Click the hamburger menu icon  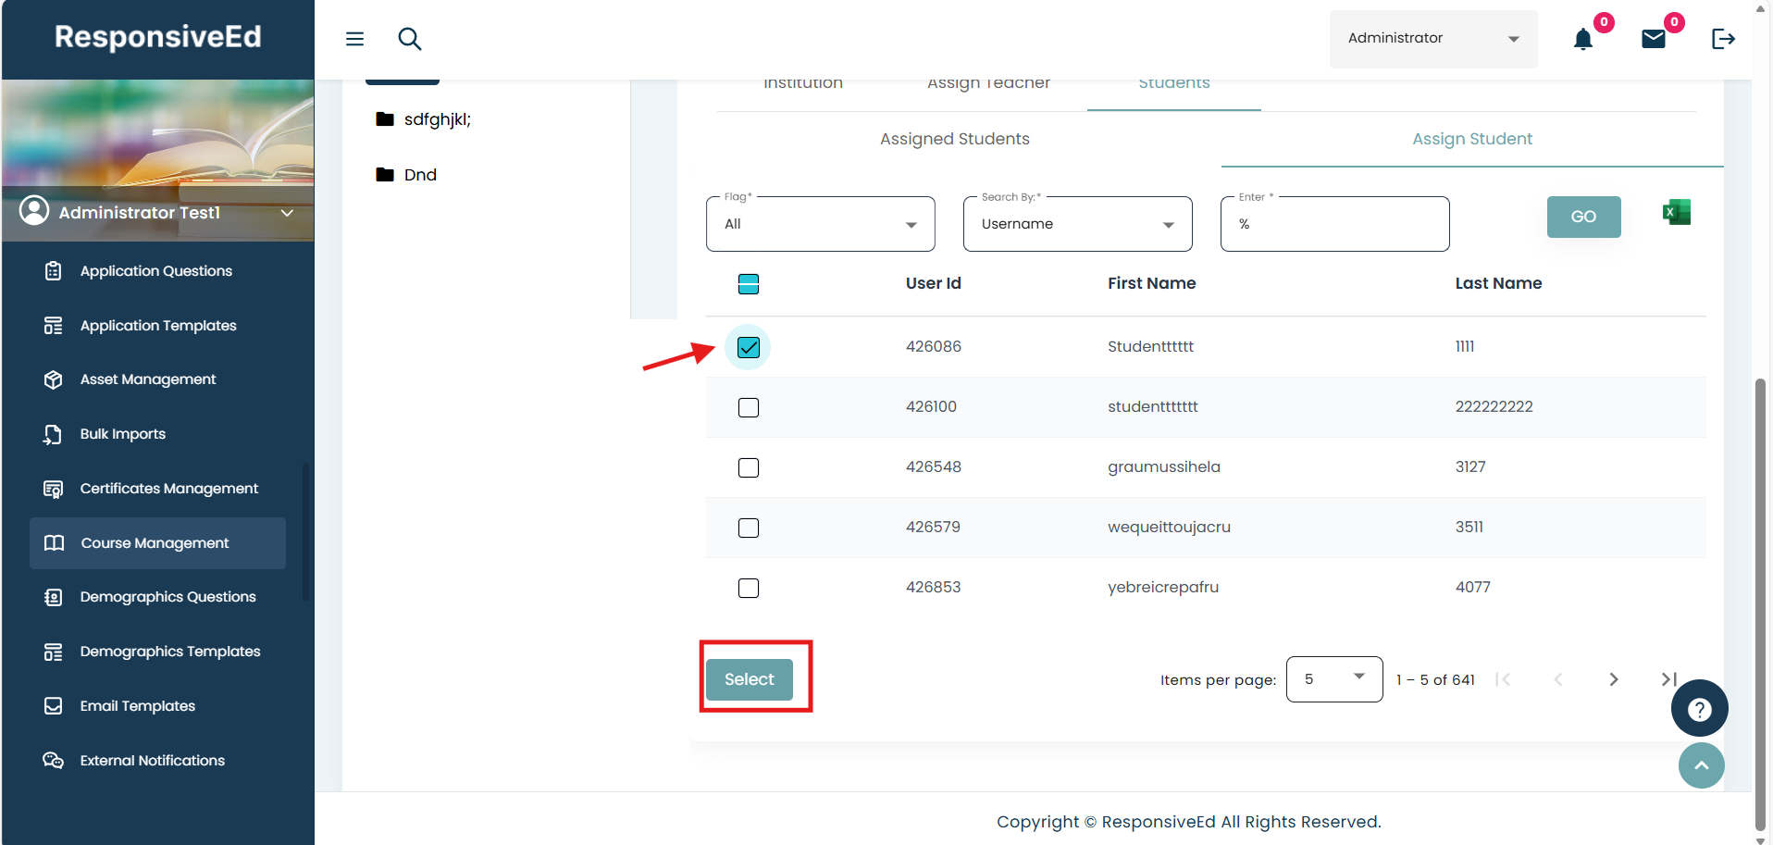354,39
